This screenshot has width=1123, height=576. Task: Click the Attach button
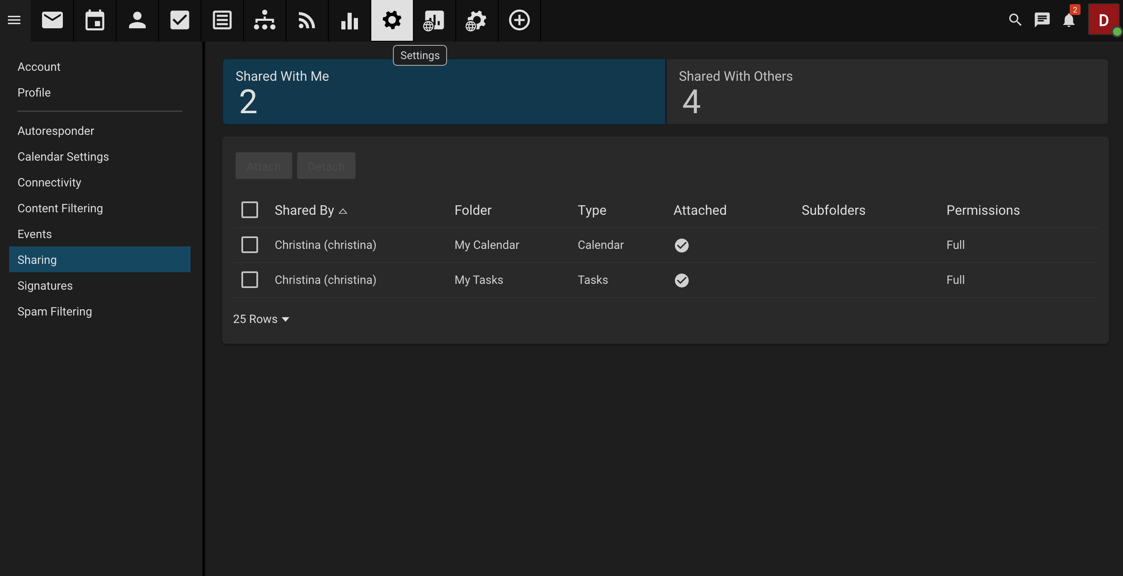[263, 165]
